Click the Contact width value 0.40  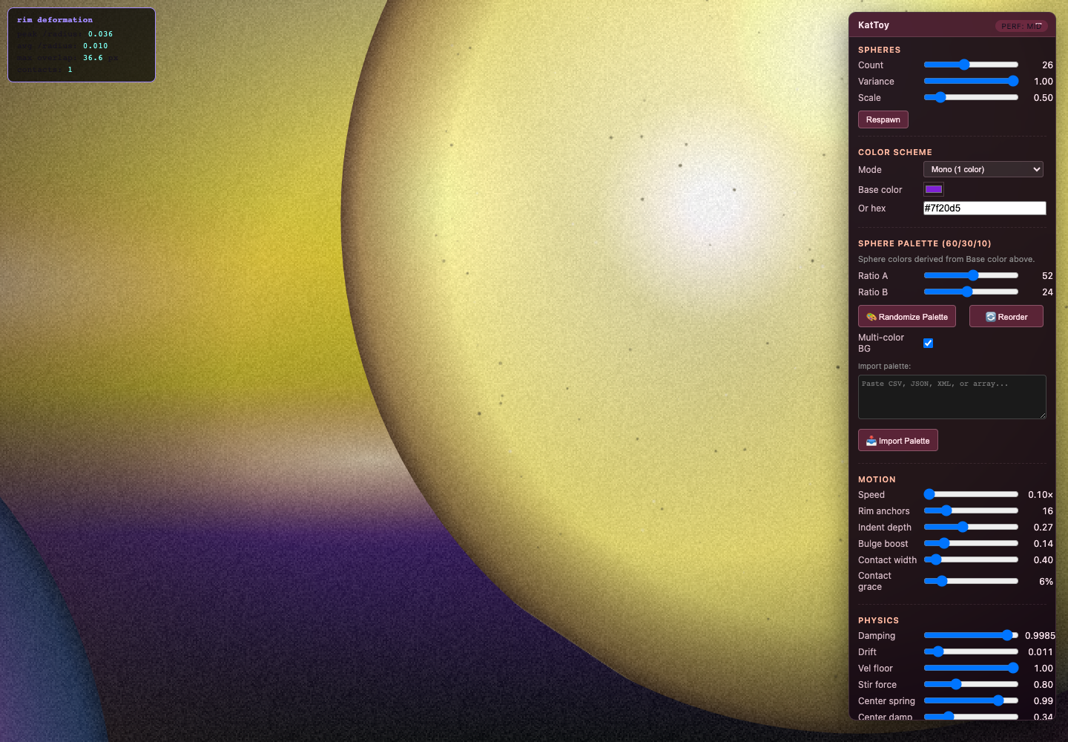[x=1043, y=560]
